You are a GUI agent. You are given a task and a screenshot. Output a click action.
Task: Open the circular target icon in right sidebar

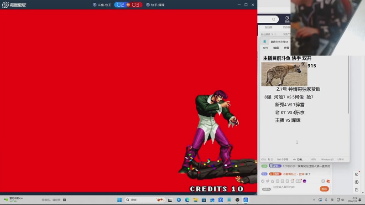tap(357, 182)
